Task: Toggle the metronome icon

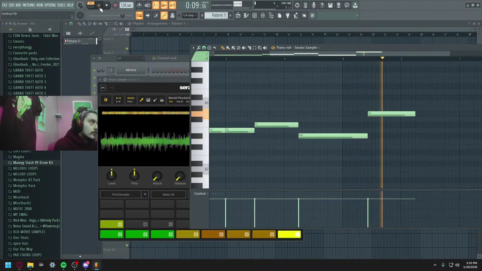Action: [x=139, y=5]
